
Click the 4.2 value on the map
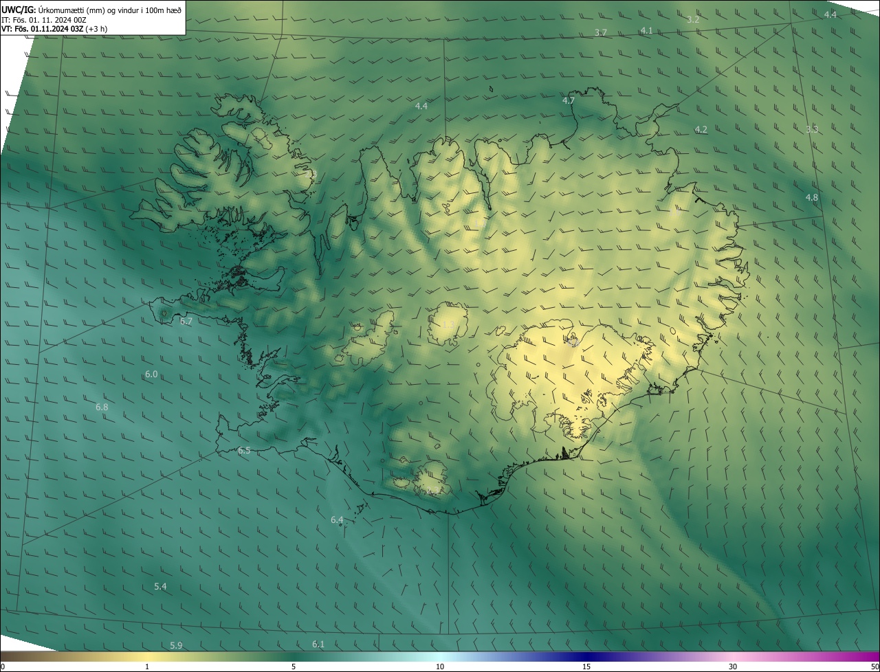tap(701, 130)
